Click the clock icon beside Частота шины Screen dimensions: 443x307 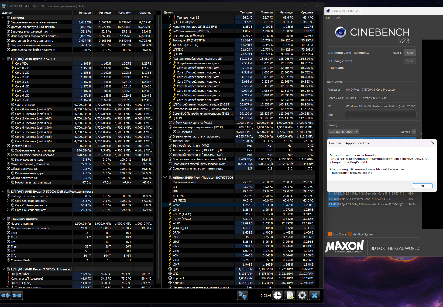coord(8,146)
